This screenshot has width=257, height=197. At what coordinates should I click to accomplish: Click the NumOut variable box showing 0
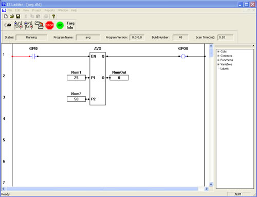[x=119, y=78]
